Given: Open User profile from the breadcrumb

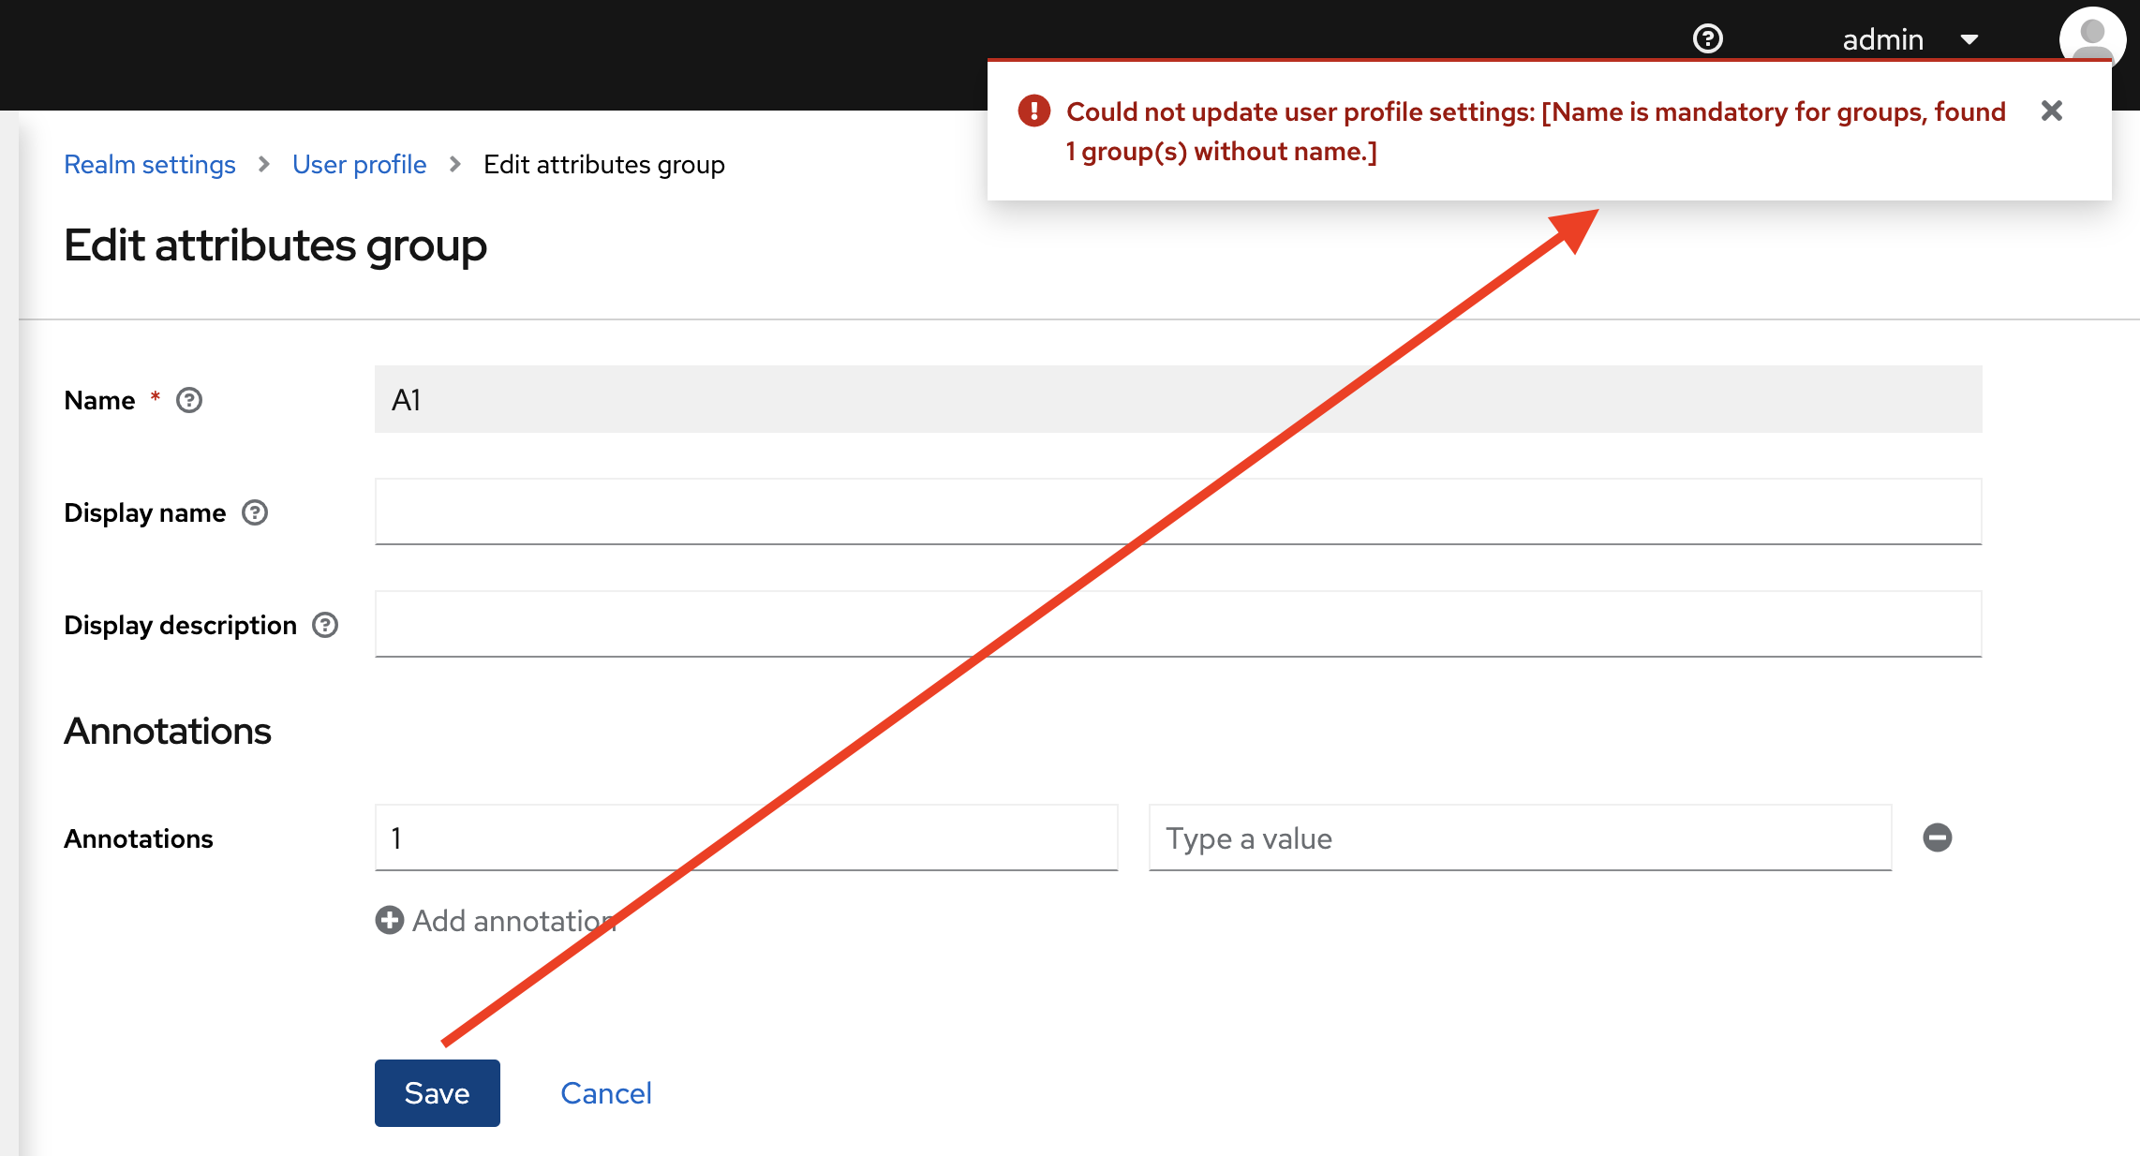Looking at the screenshot, I should click(x=359, y=164).
